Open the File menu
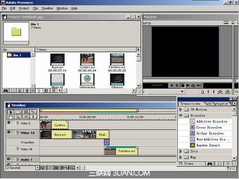The image size is (239, 179). point(4,9)
